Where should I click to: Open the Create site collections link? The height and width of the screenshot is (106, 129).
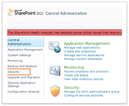click(80, 51)
